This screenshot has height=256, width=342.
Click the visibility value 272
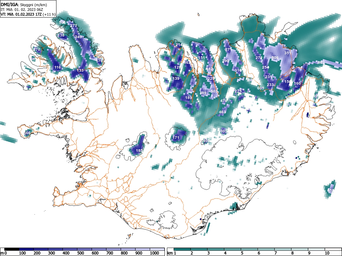tap(259, 58)
